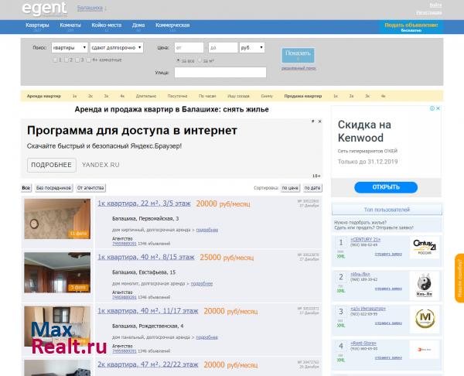Click 'подробнее' for Рождественская, 4 listing
464x376 pixels.
206,337
